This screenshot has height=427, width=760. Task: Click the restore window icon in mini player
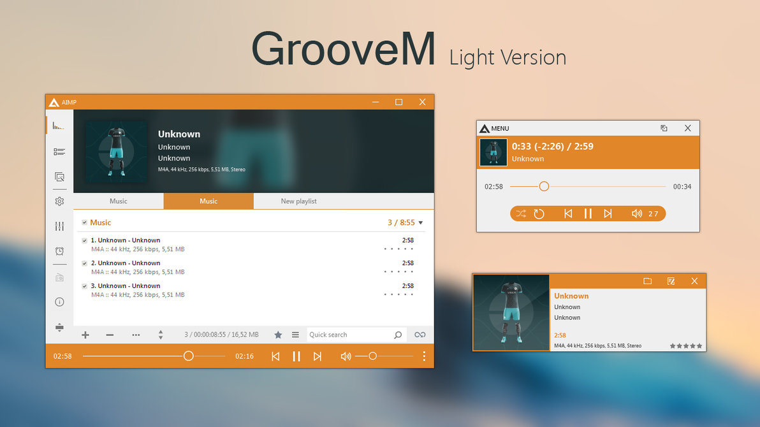click(x=664, y=129)
